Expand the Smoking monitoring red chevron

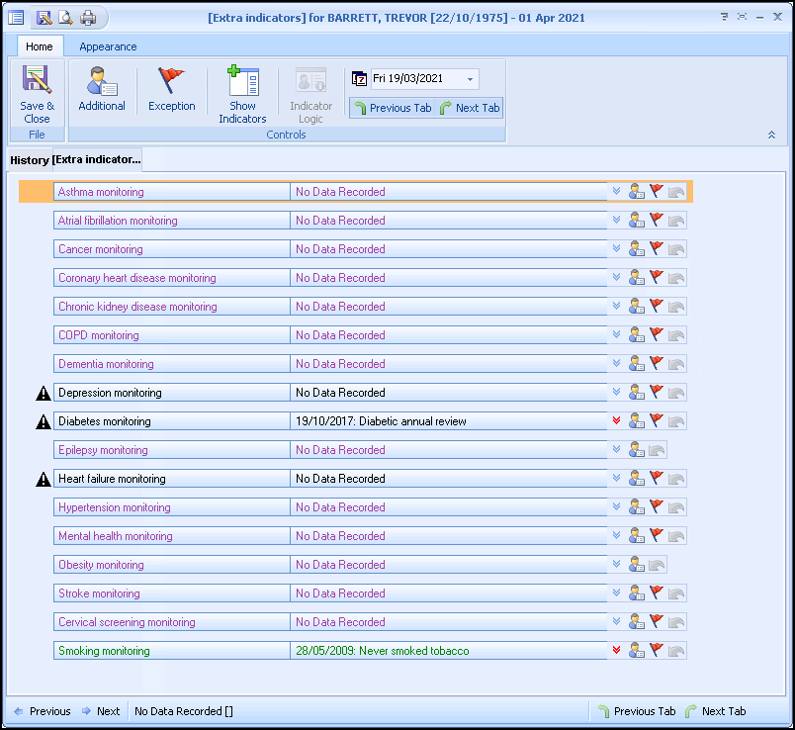coord(617,651)
